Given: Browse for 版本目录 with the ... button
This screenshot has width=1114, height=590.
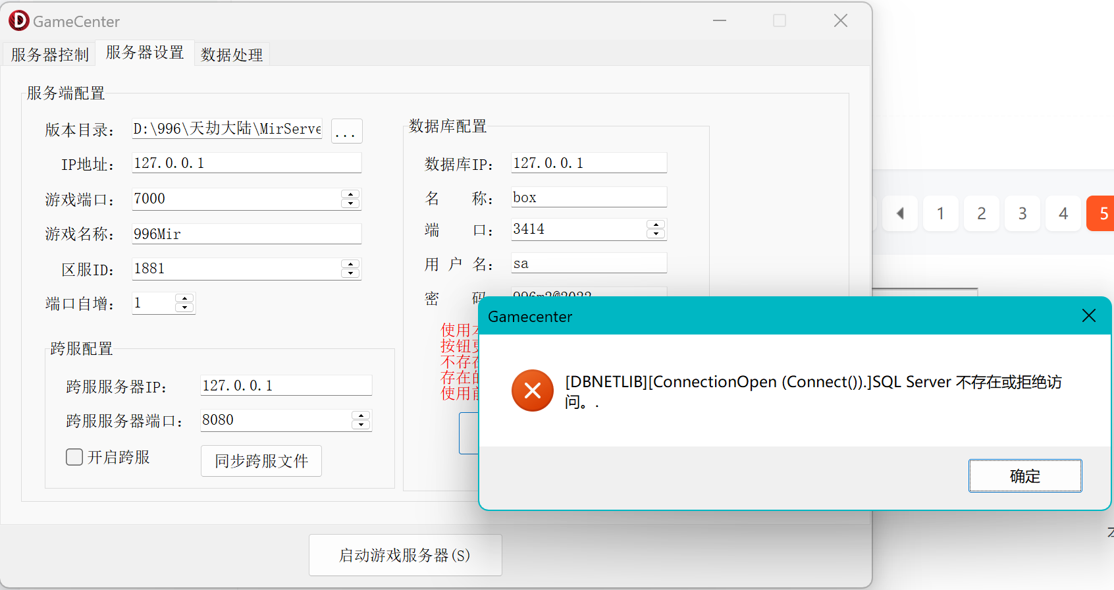Looking at the screenshot, I should 346,131.
